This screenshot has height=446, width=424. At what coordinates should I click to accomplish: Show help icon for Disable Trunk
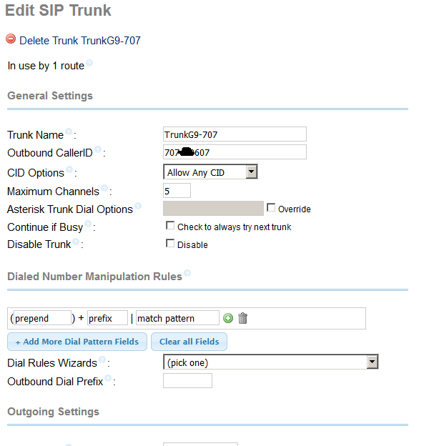[76, 242]
